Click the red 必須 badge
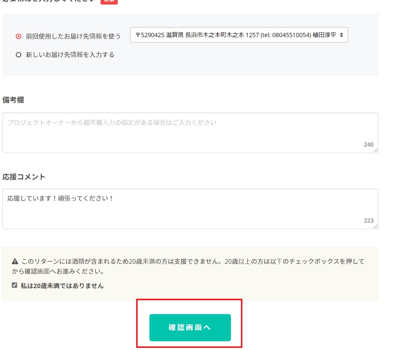 109,1
